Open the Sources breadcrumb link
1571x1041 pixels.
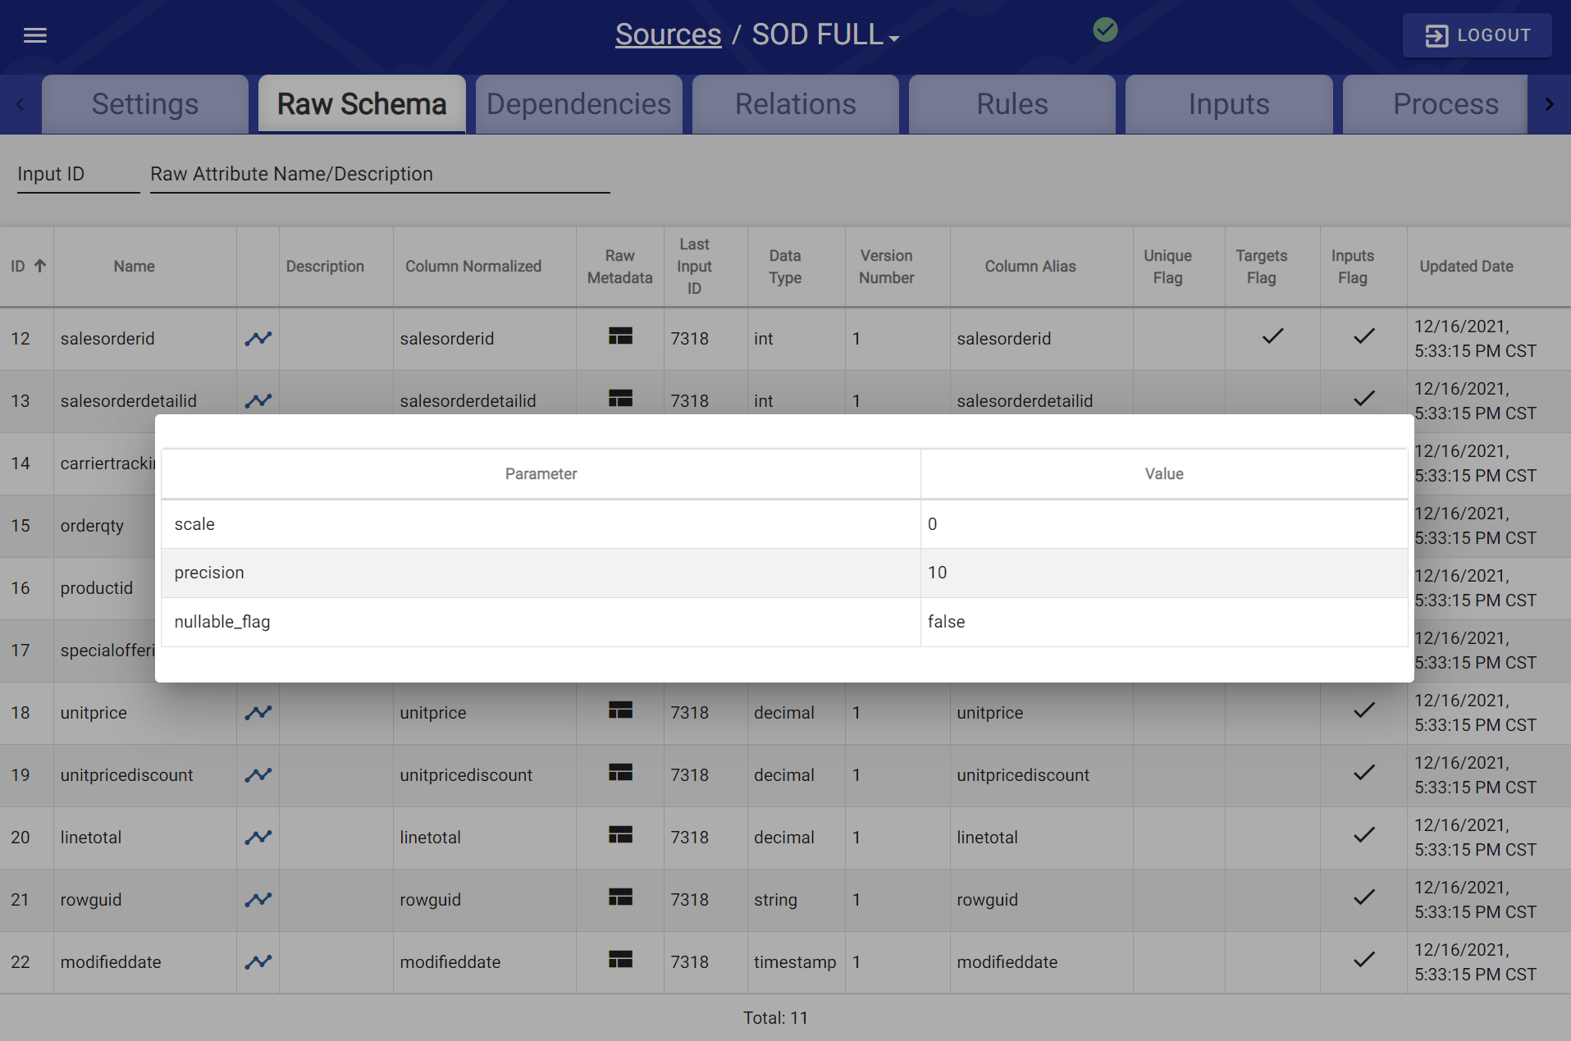point(667,34)
